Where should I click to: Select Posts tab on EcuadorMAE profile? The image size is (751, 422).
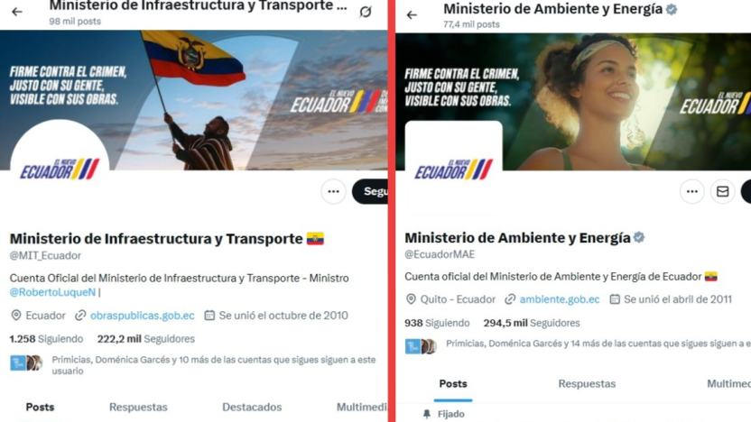(453, 384)
